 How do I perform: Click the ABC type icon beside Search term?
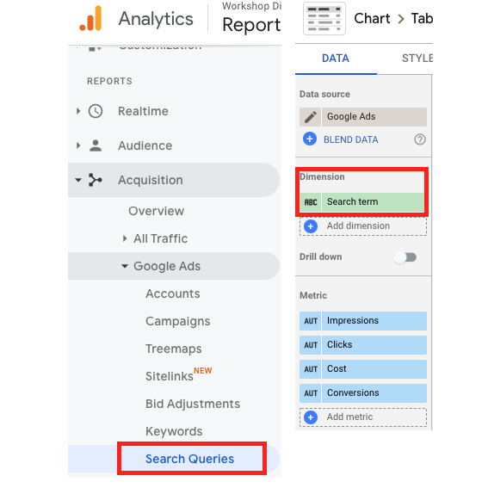point(311,202)
